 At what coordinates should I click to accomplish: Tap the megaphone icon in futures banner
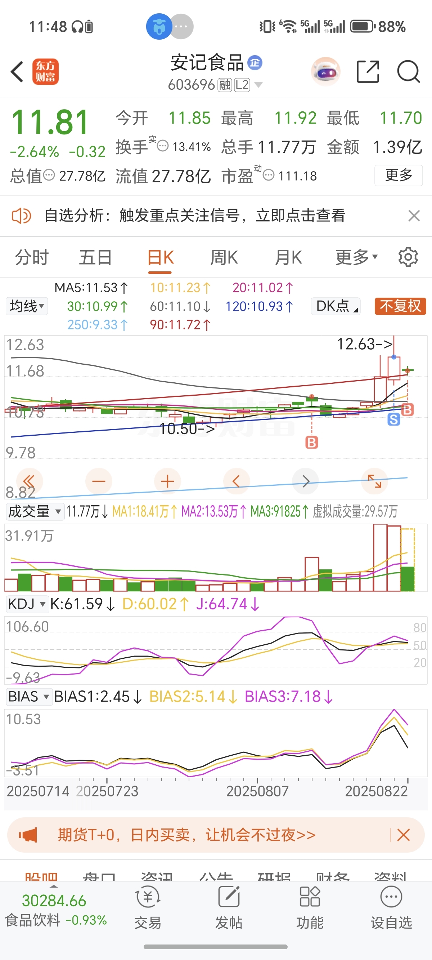pos(28,835)
